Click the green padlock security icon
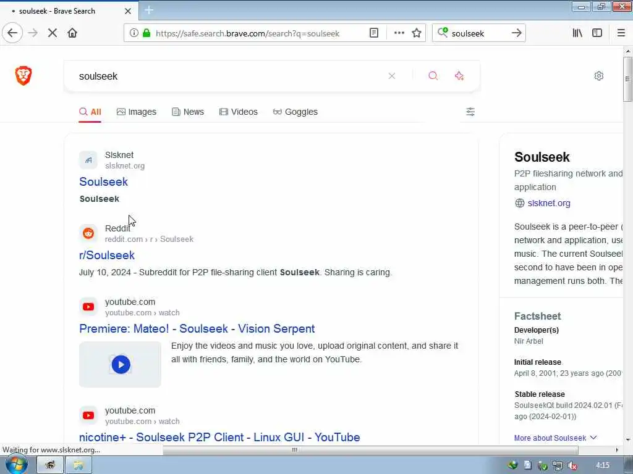The width and height of the screenshot is (633, 474). (147, 33)
